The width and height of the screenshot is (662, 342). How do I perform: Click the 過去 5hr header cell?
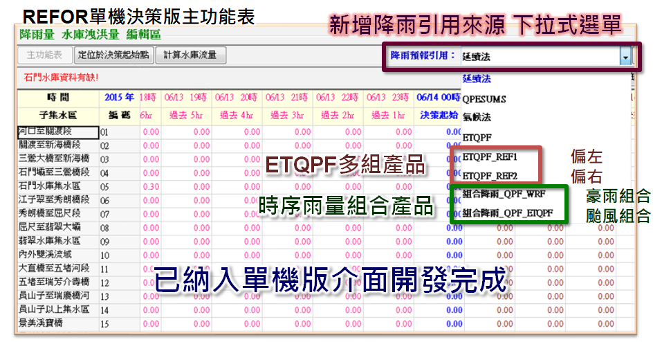[186, 115]
